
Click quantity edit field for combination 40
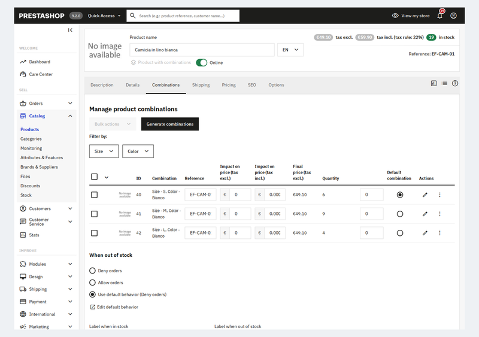pos(371,195)
